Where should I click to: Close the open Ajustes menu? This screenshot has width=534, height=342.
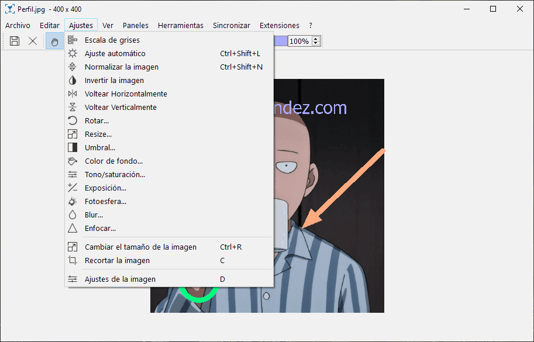(x=81, y=26)
